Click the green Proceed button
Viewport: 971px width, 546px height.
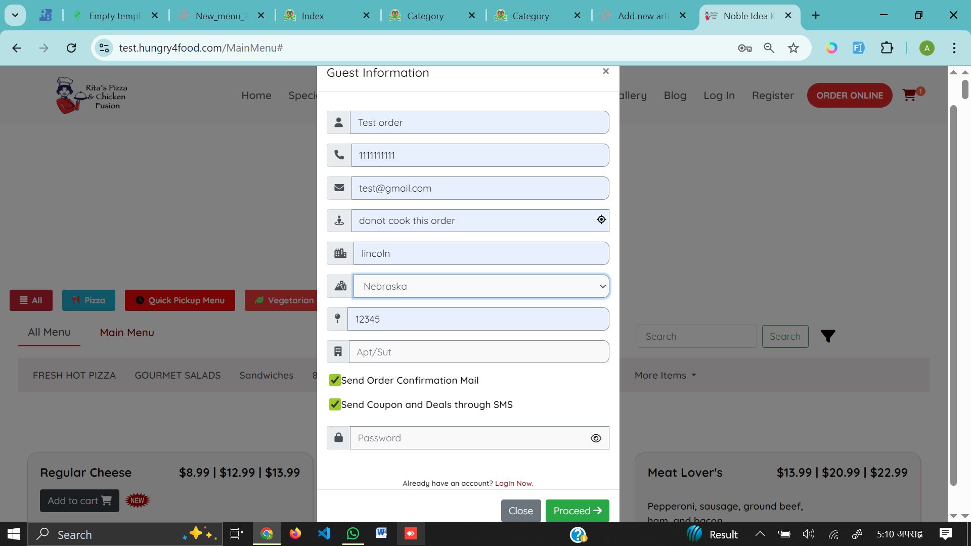(577, 511)
